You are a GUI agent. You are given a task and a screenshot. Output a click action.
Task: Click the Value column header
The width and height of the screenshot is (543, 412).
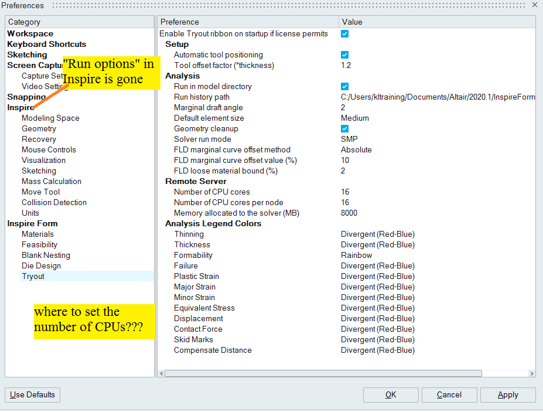(x=352, y=22)
